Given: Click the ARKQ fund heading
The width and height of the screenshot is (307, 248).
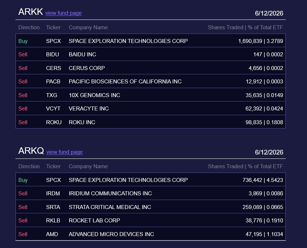Looking at the screenshot, I should click(x=31, y=151).
